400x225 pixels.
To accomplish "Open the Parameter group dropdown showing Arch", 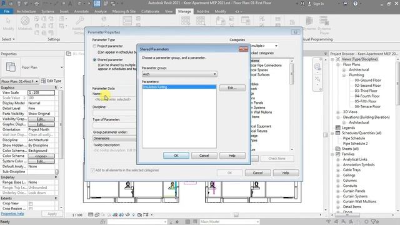I will click(179, 74).
